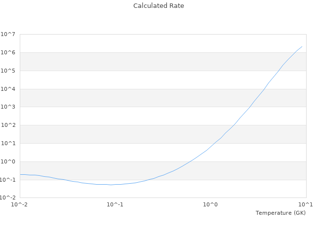Select the 10^-1 label on the horizontal axis
The width and height of the screenshot is (316, 237).
pos(115,204)
